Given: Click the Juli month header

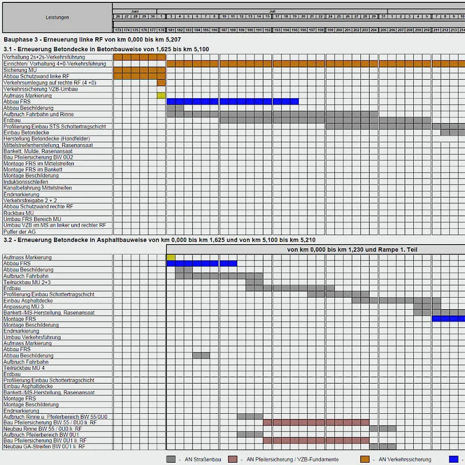Looking at the screenshot, I should (x=272, y=11).
